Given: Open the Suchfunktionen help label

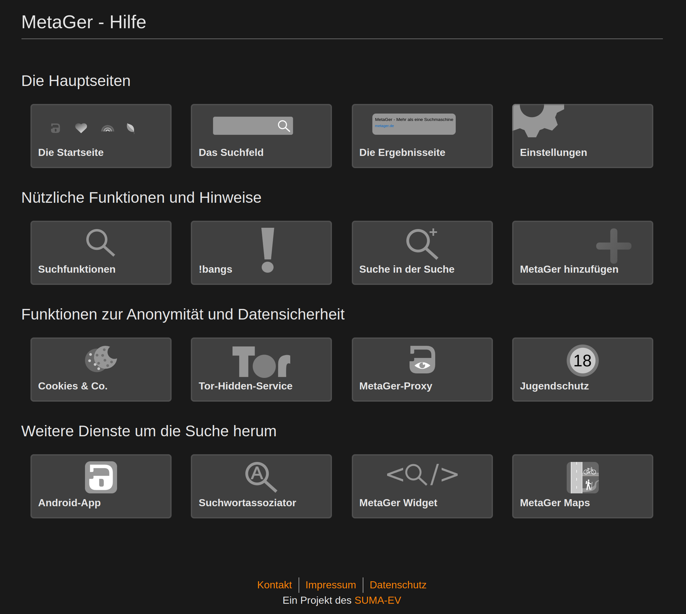Looking at the screenshot, I should [77, 269].
